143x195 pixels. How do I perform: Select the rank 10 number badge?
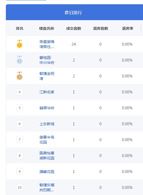coord(20,187)
